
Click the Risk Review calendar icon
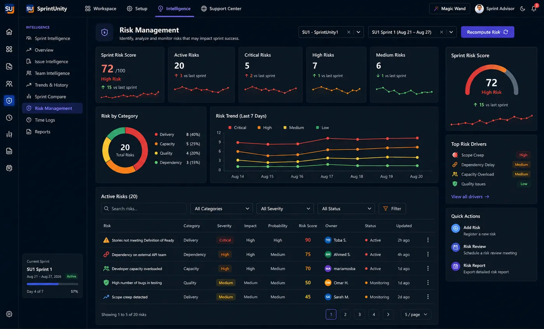[456, 247]
